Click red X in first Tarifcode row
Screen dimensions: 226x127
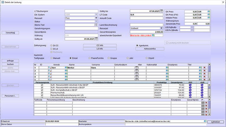206,103
